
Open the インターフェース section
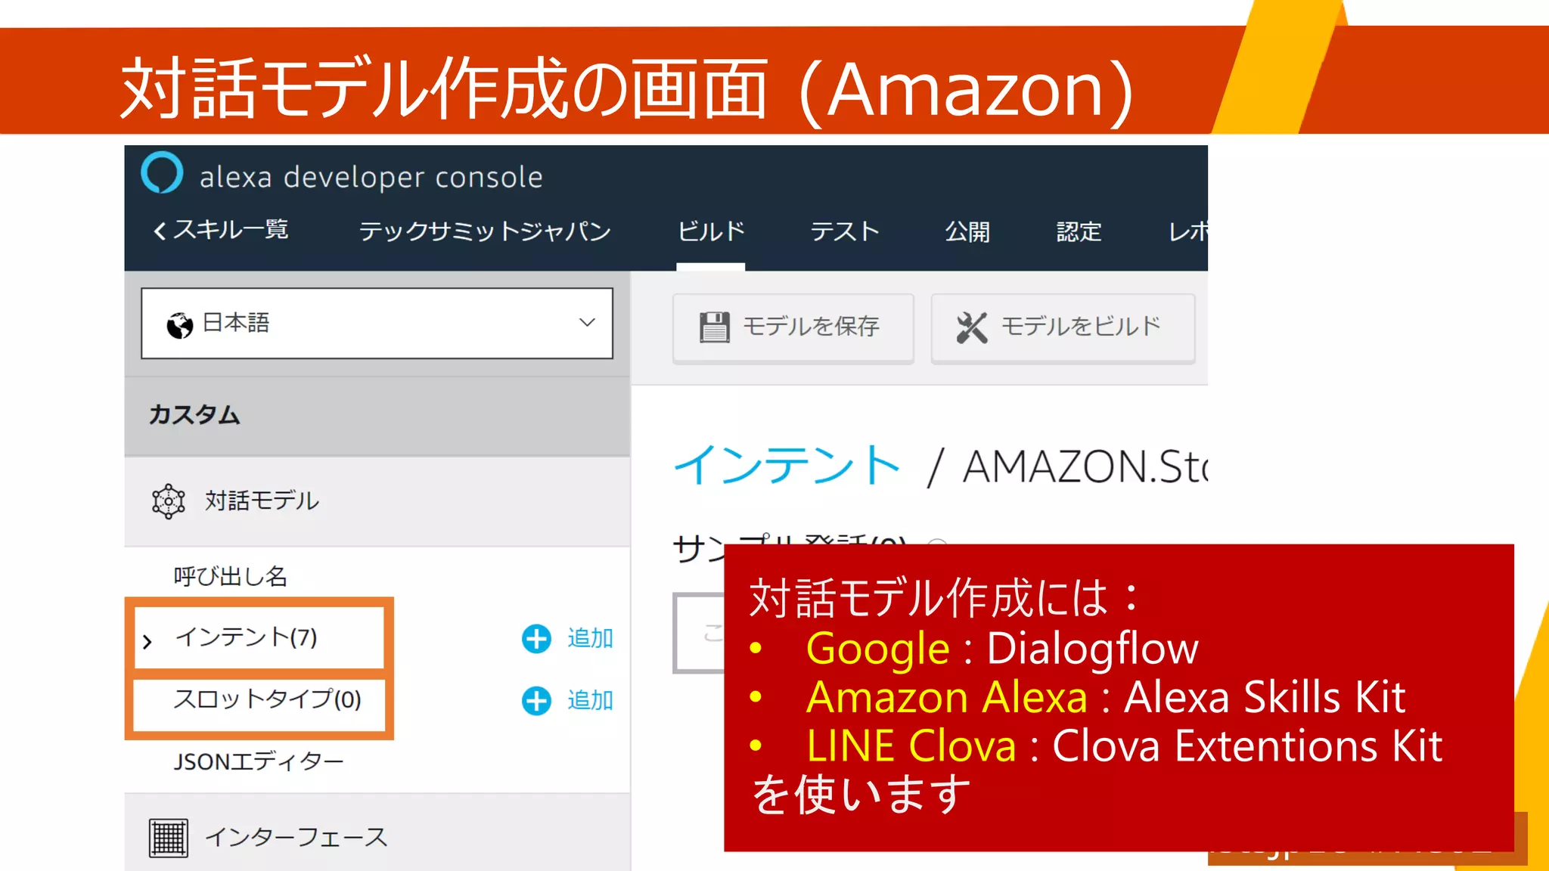(x=377, y=834)
